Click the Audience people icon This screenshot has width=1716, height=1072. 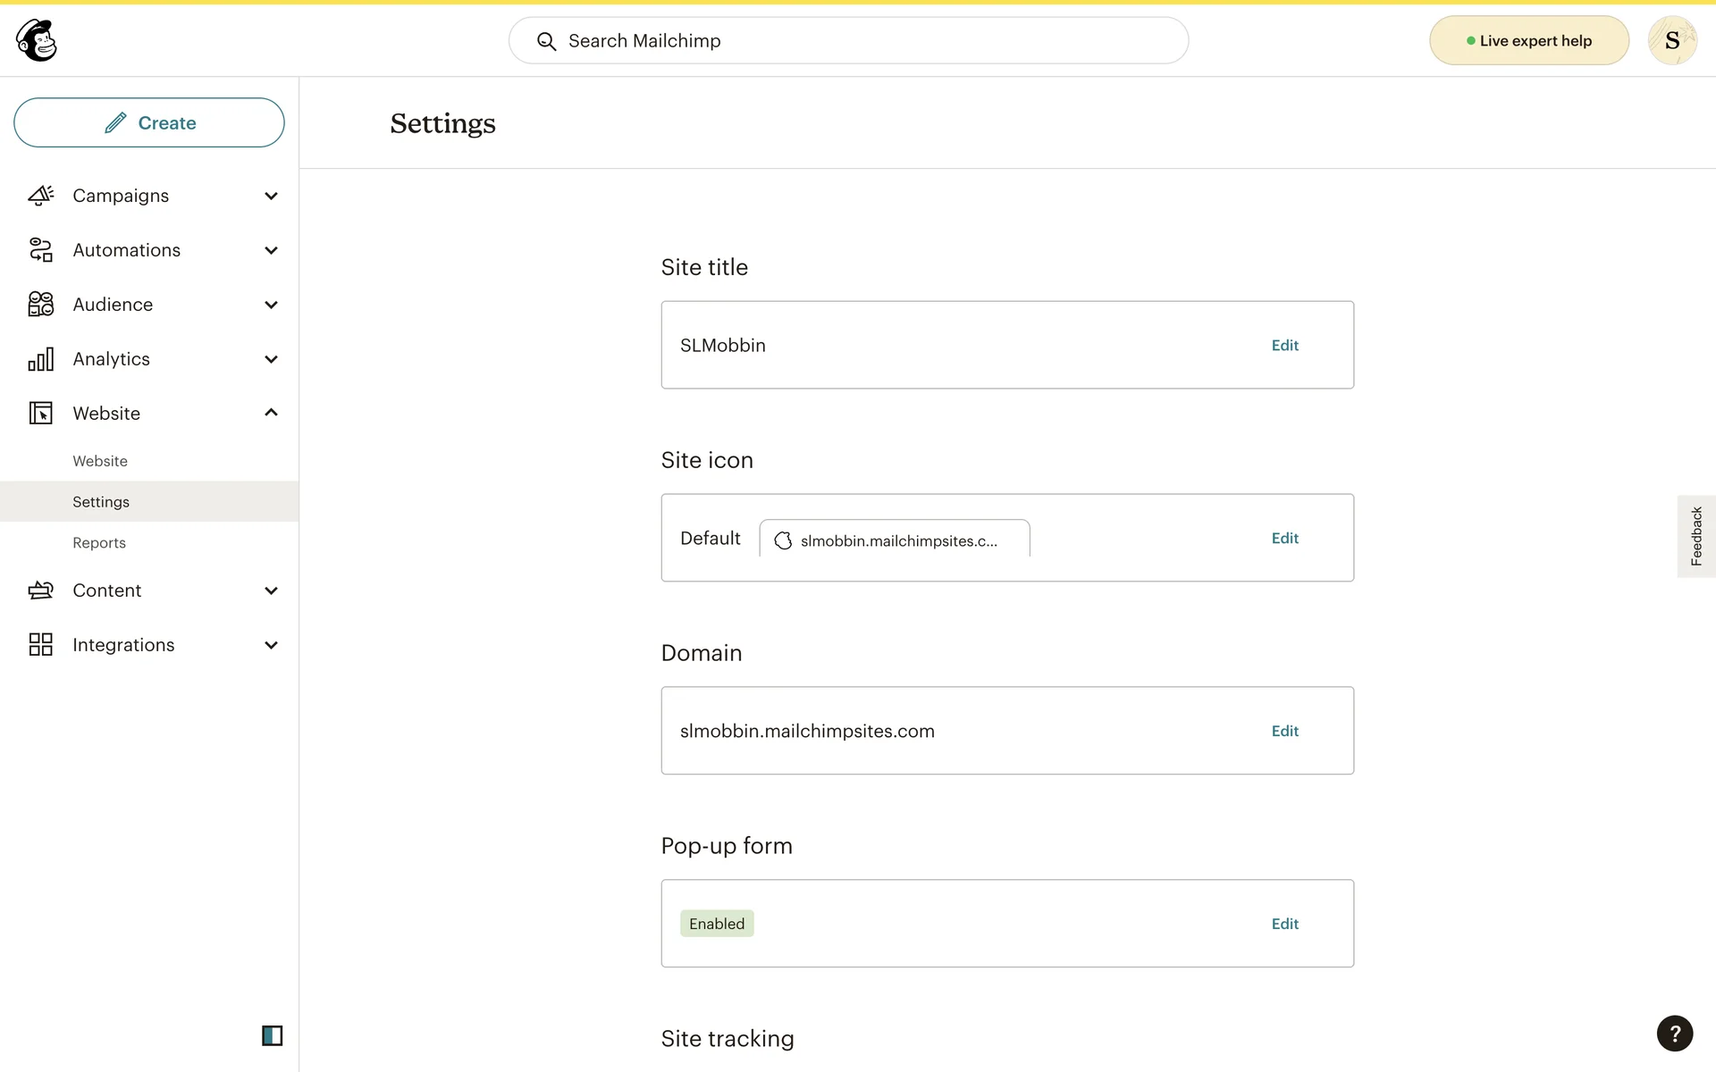click(41, 305)
